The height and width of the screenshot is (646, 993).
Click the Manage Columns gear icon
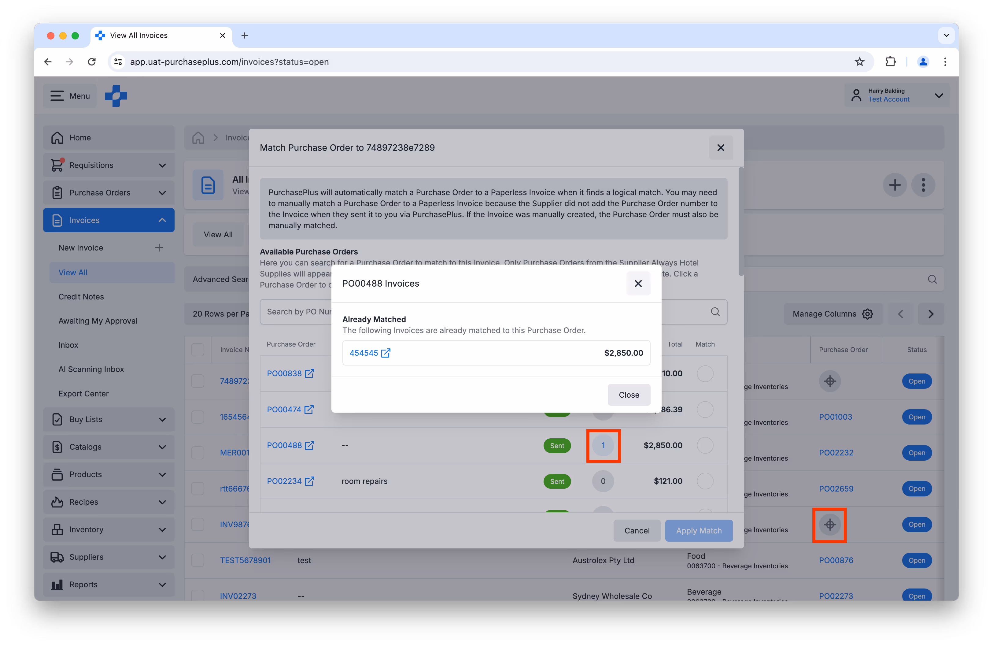[x=867, y=314]
